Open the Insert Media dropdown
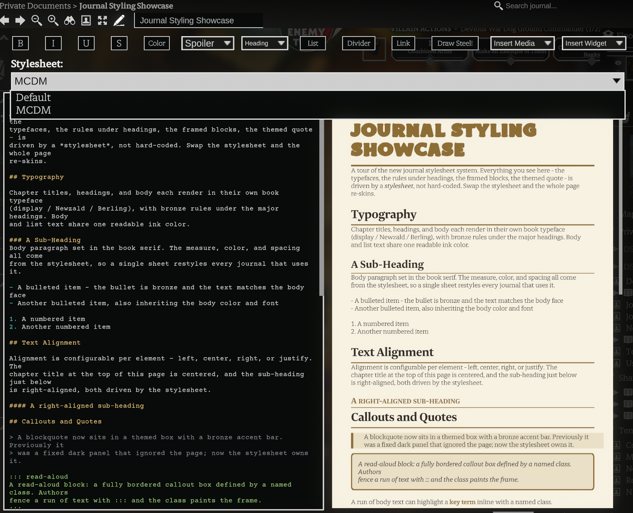633x513 pixels. tap(522, 43)
